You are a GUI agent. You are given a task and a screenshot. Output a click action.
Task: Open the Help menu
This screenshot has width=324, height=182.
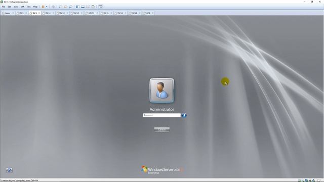pyautogui.click(x=35, y=7)
